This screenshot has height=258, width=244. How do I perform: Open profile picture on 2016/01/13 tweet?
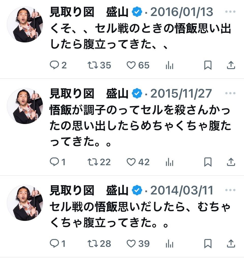tap(25, 25)
